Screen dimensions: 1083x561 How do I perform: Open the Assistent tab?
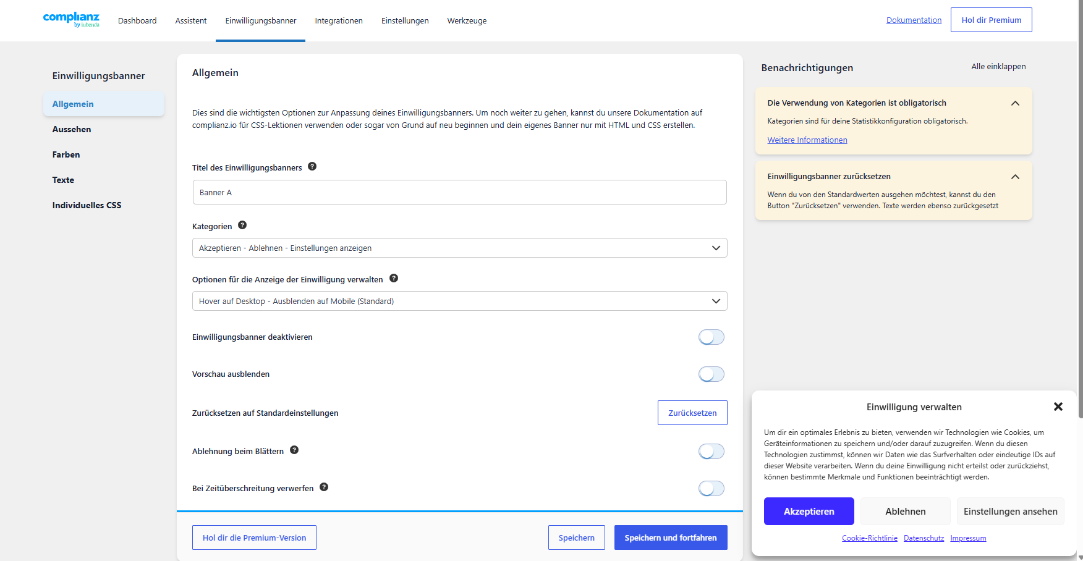(x=191, y=21)
